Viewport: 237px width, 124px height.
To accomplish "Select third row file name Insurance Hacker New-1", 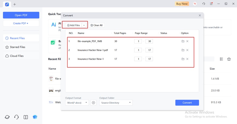I will [91, 59].
